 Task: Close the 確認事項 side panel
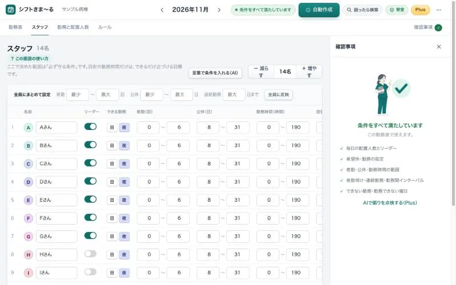click(439, 47)
